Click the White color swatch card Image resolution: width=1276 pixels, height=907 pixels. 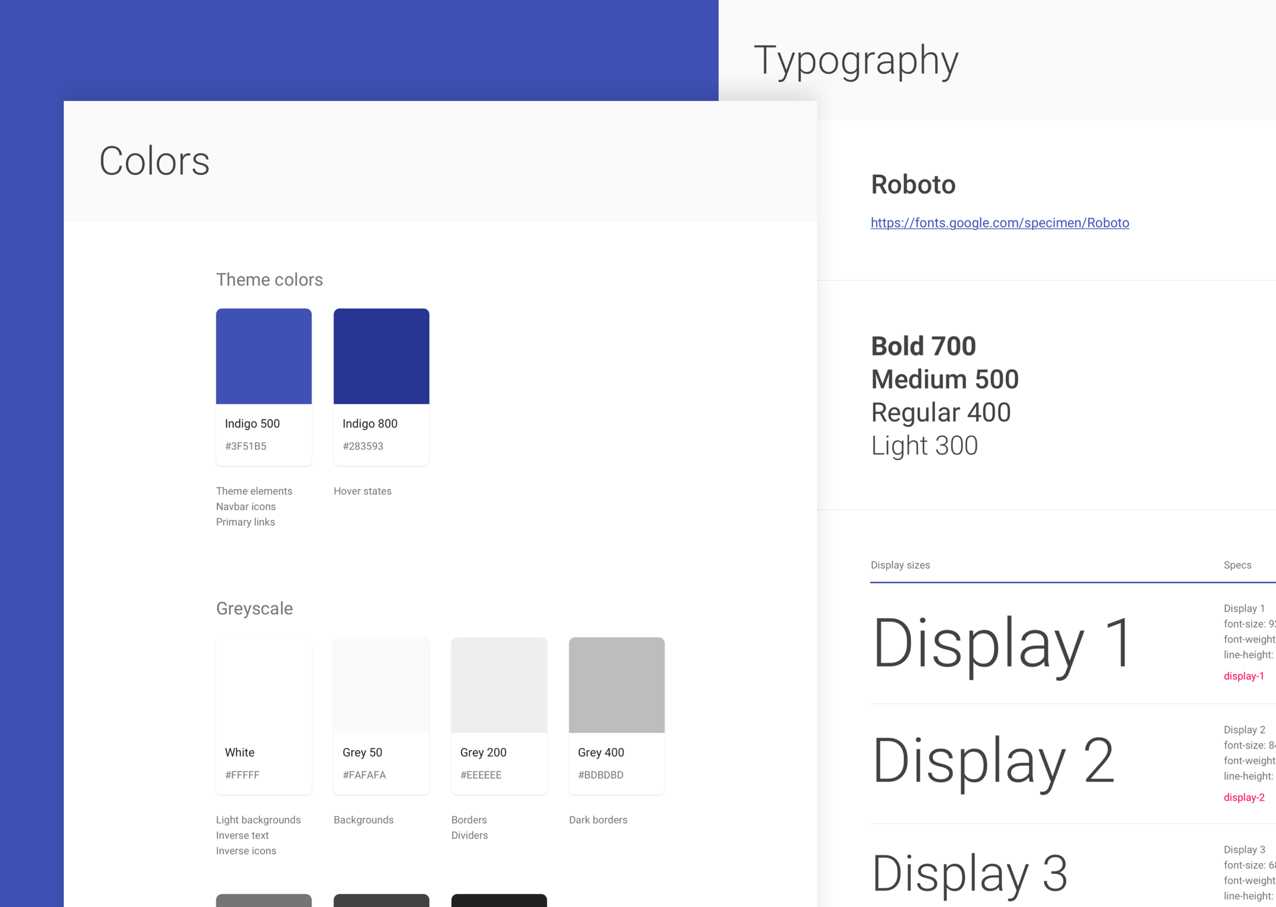pos(264,715)
